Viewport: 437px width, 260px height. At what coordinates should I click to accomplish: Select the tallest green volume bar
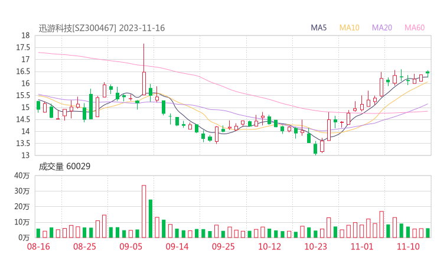click(x=151, y=218)
